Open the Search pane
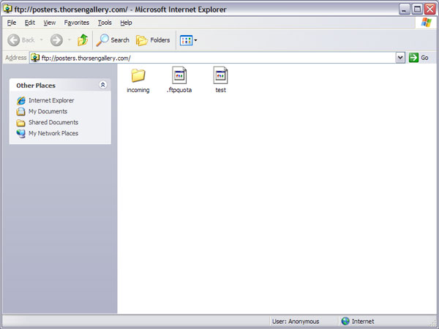The height and width of the screenshot is (329, 439). 113,40
